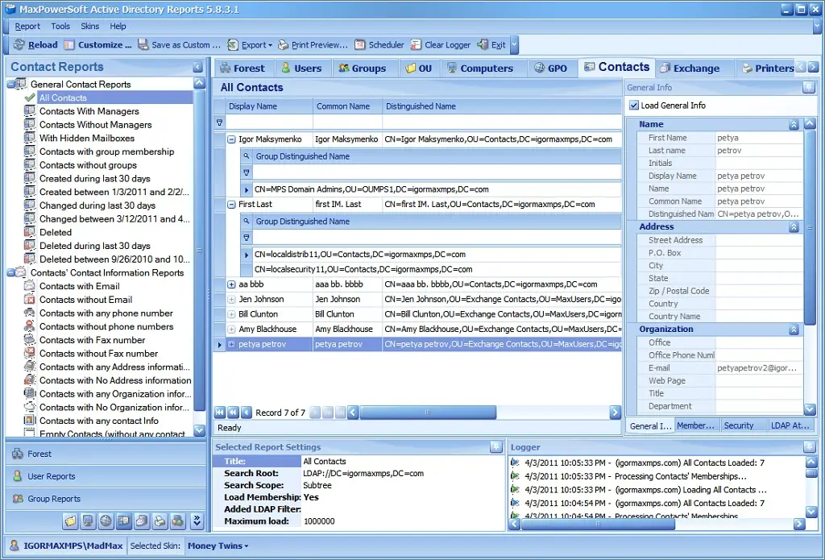
Task: Open the Security tab in the info panel
Action: pos(739,425)
